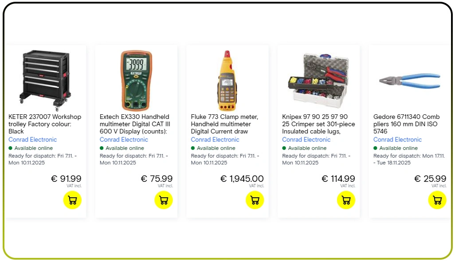Image resolution: width=455 pixels, height=261 pixels.
Task: Open Conrad Electronic link under Fluke clamp meter
Action: click(215, 139)
